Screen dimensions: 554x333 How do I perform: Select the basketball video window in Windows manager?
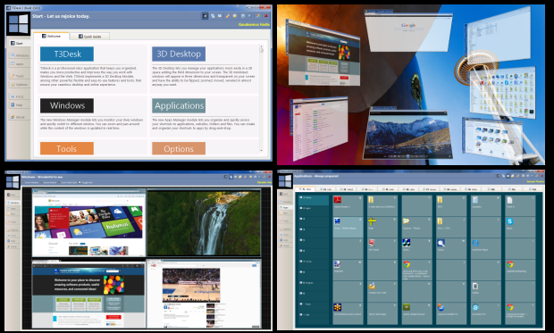(204, 294)
